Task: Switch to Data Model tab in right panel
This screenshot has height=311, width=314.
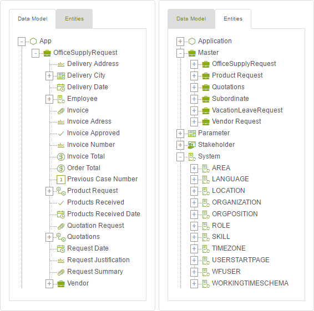Action: click(191, 19)
